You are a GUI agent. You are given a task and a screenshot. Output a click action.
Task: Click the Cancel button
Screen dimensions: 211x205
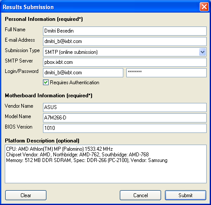click(140, 195)
